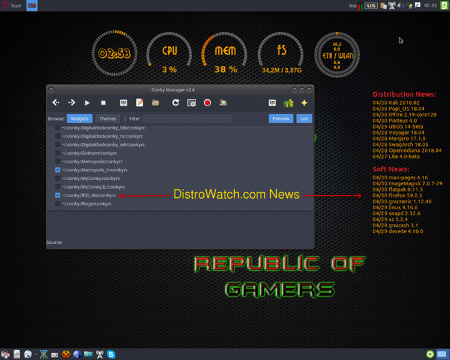The image size is (450, 360).
Task: Enable Digitalclockconky_tx conkyrc checkbox
Action: (x=58, y=136)
